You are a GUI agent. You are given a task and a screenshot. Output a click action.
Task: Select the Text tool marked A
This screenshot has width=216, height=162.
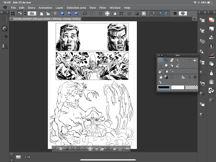(x=189, y=77)
